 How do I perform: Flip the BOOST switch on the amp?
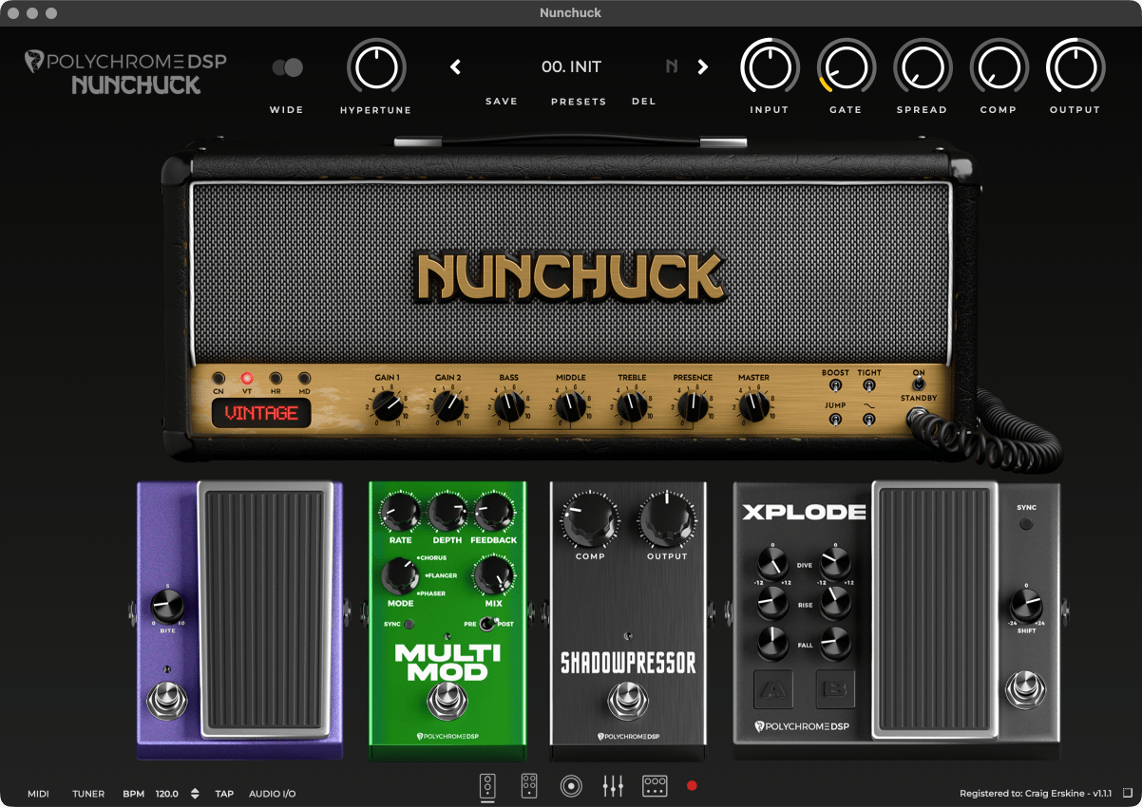click(x=835, y=386)
